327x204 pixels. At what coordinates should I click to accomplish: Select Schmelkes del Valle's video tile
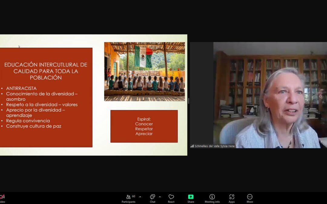(x=271, y=95)
